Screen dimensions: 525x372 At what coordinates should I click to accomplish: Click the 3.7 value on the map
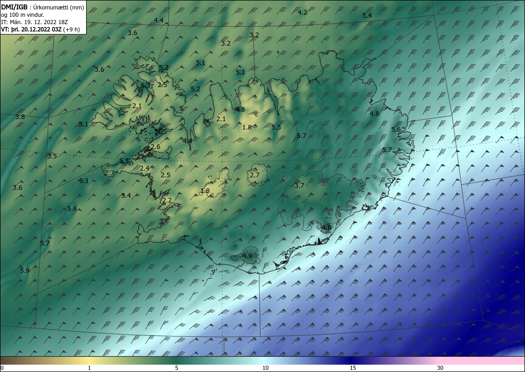click(299, 185)
